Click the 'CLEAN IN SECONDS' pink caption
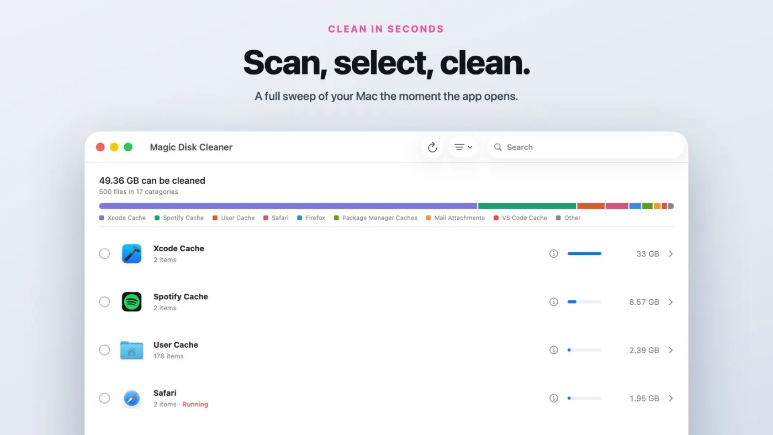Image resolution: width=773 pixels, height=435 pixels. pos(386,29)
